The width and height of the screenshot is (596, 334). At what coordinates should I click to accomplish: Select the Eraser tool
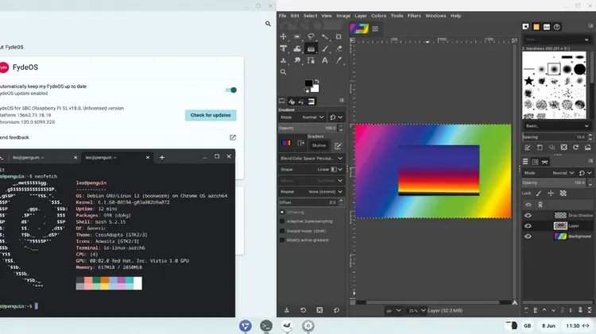coord(339,48)
